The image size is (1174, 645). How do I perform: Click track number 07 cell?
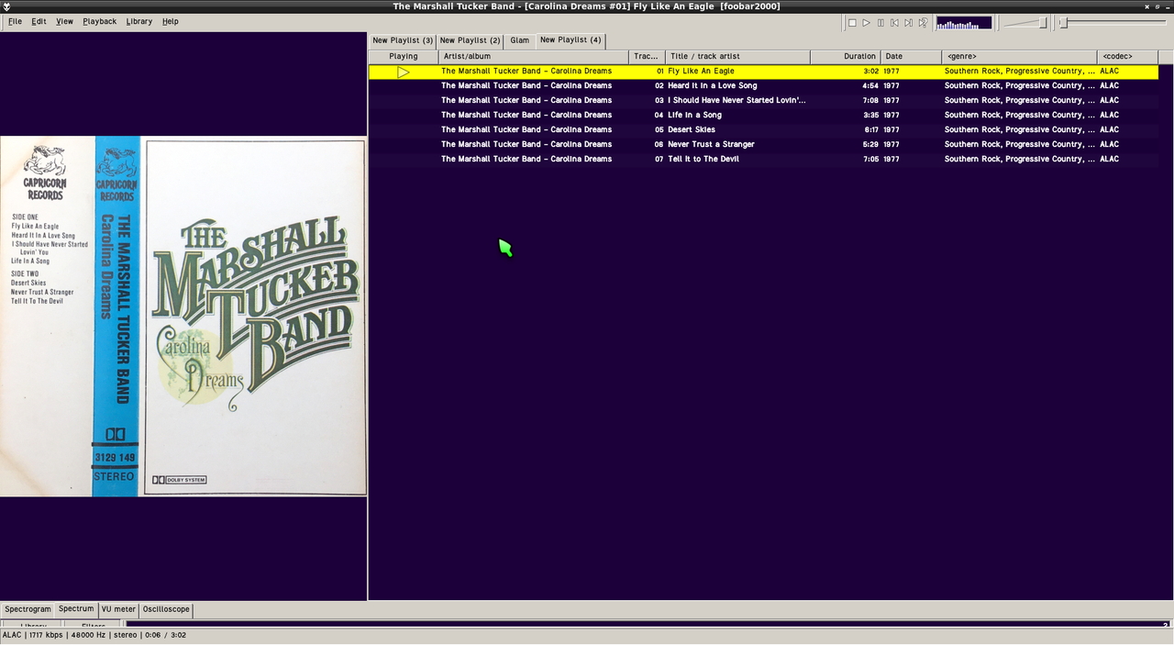(x=659, y=160)
